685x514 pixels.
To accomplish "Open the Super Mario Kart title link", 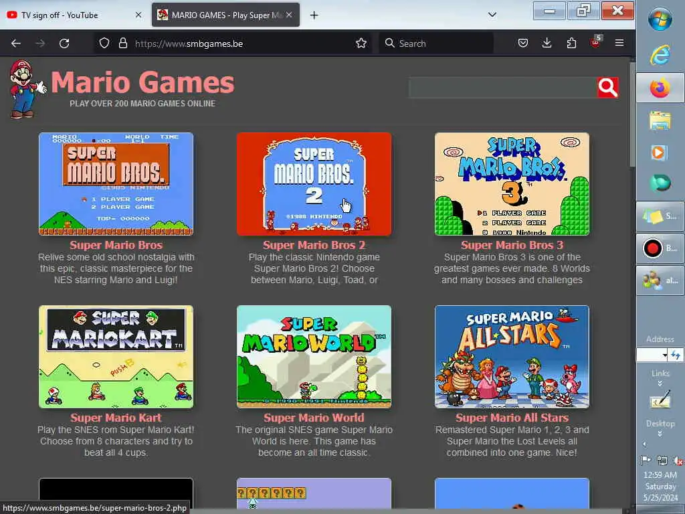I will pyautogui.click(x=116, y=418).
